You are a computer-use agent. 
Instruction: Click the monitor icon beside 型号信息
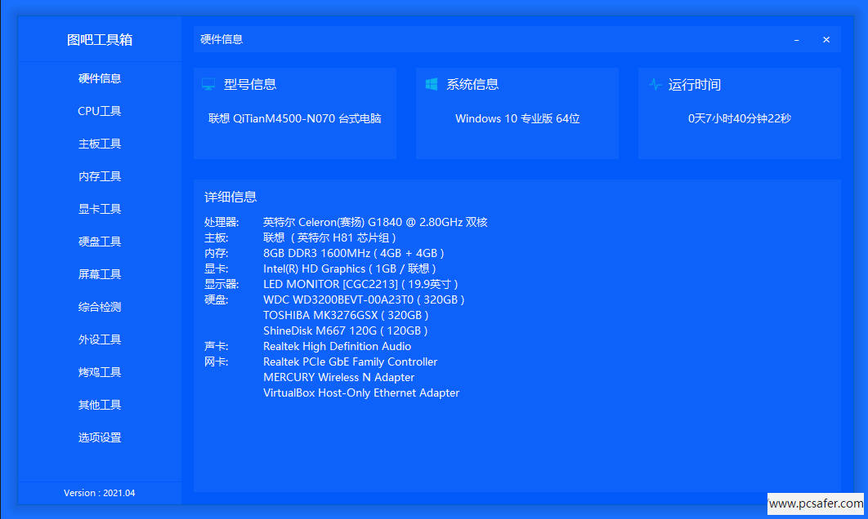tap(208, 84)
